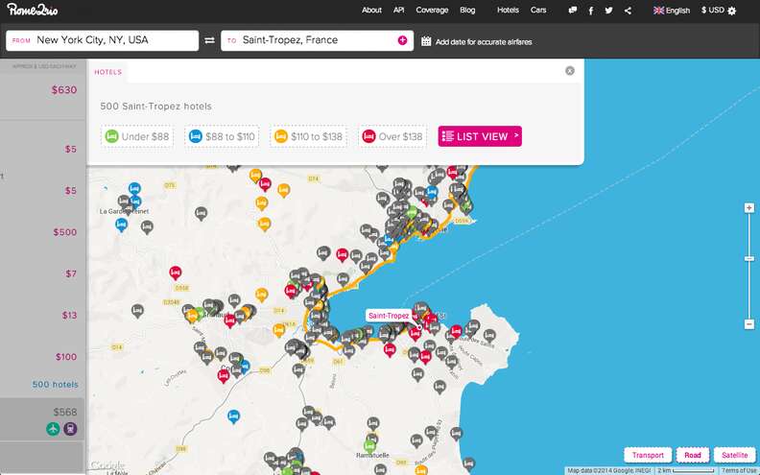Image resolution: width=760 pixels, height=475 pixels.
Task: Toggle Under $88 hotel filter
Action: 137,136
